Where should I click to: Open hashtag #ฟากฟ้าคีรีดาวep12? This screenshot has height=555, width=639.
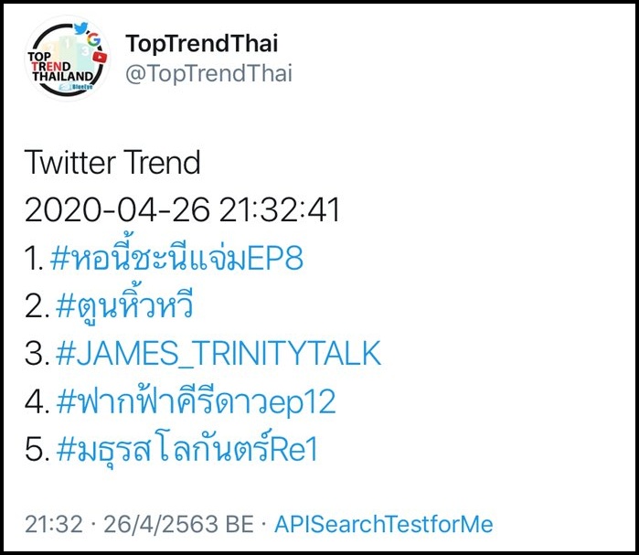pyautogui.click(x=196, y=400)
